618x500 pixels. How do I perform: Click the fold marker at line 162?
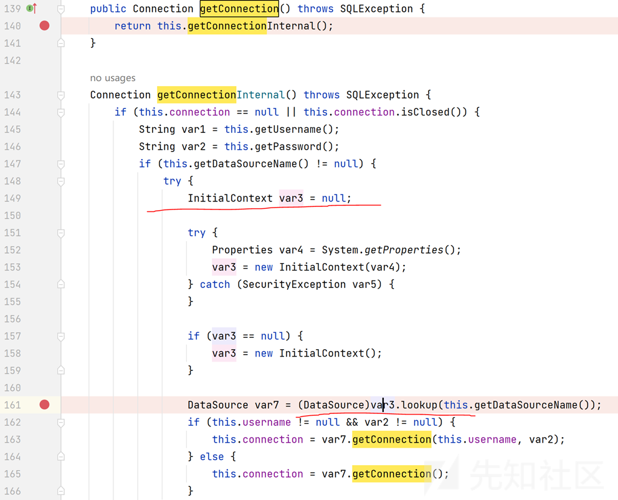tap(61, 422)
